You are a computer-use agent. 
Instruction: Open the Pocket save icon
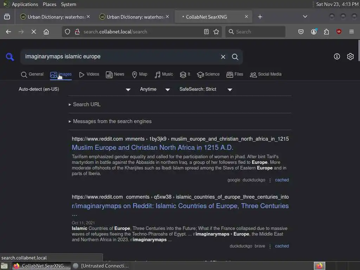301,32
